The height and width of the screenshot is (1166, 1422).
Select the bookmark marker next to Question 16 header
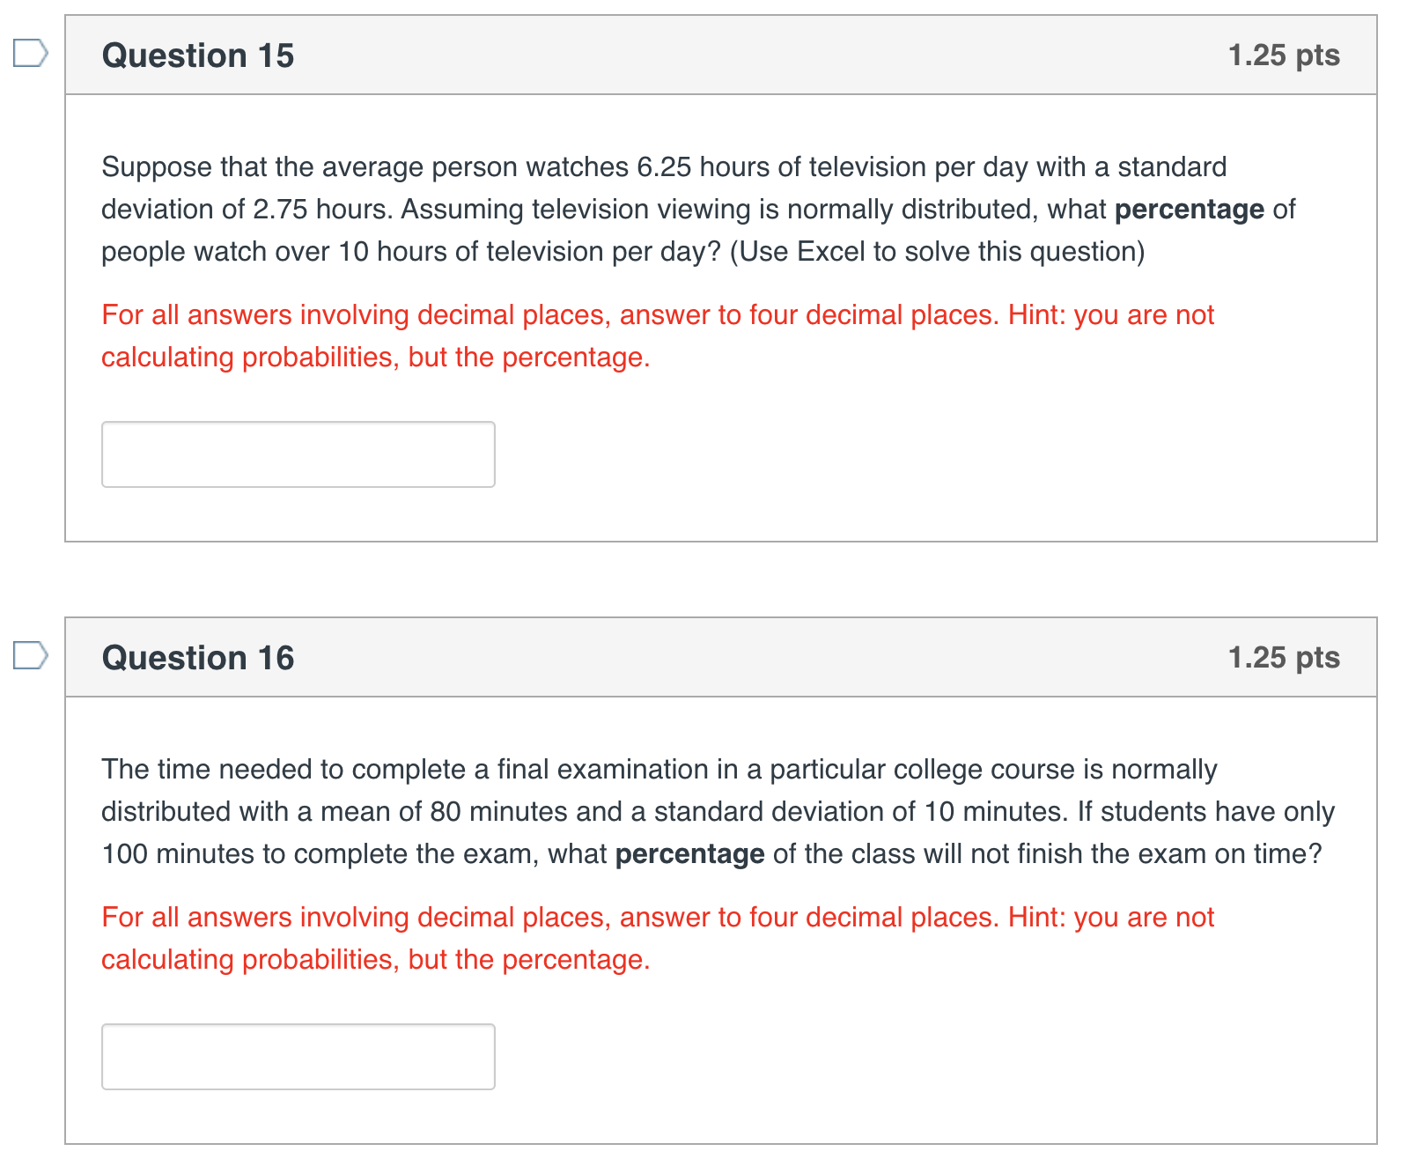point(29,657)
